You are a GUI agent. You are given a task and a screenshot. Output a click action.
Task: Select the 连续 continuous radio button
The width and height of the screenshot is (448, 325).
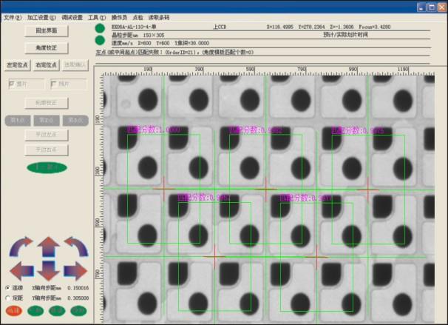click(8, 287)
